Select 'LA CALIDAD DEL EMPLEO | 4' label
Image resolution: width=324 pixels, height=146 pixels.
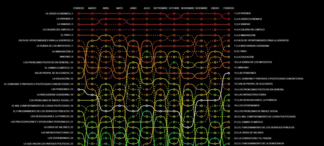58,30
